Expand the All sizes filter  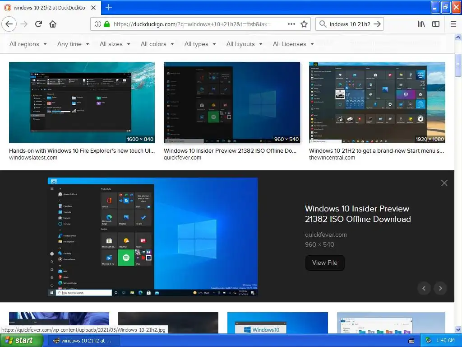click(x=115, y=44)
